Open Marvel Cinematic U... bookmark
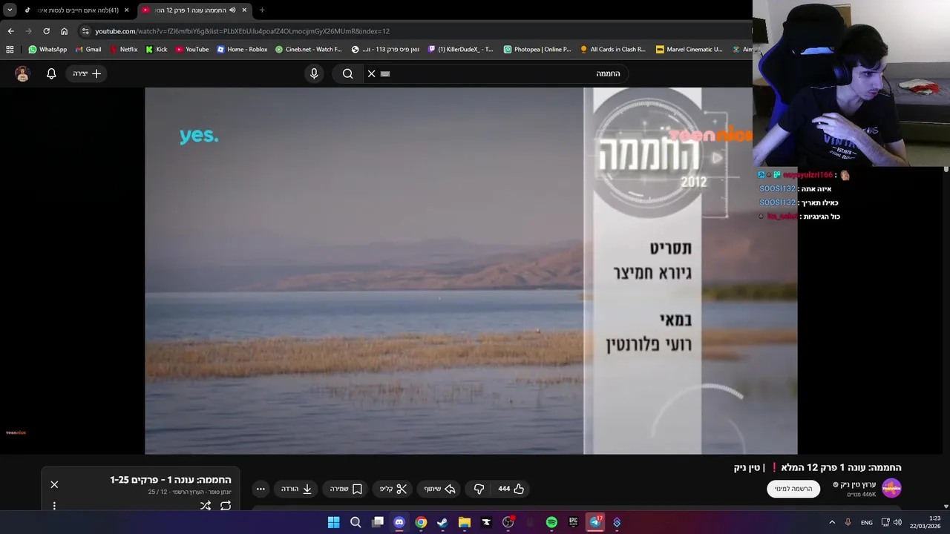950x534 pixels. coord(689,50)
